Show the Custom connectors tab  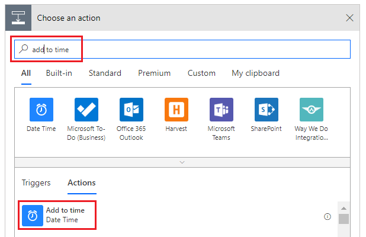[201, 73]
